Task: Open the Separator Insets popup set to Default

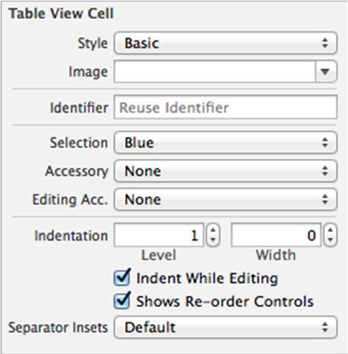Action: point(226,327)
